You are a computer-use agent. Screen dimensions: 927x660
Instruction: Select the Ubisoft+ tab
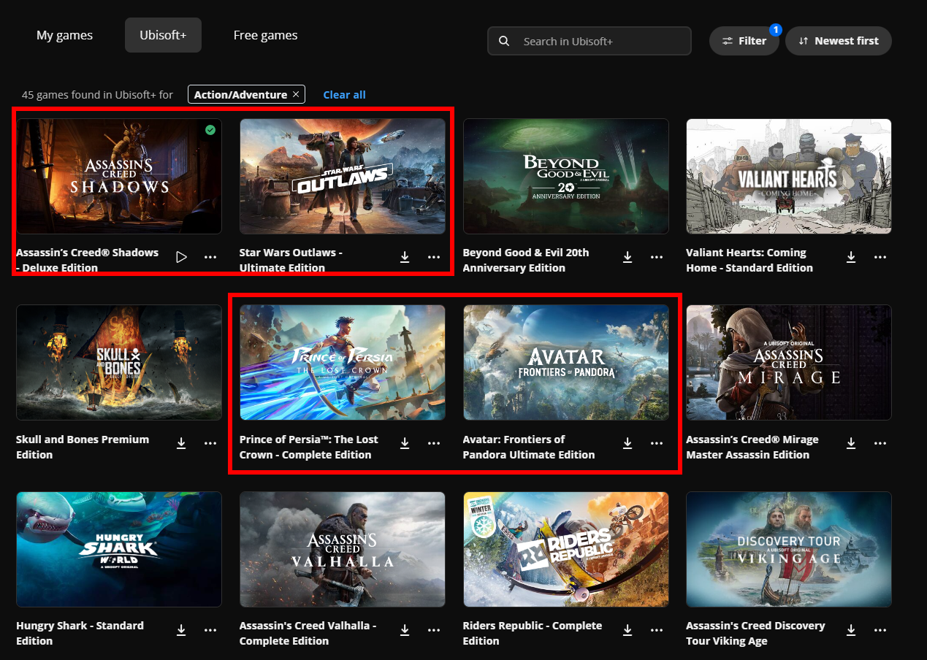click(163, 35)
